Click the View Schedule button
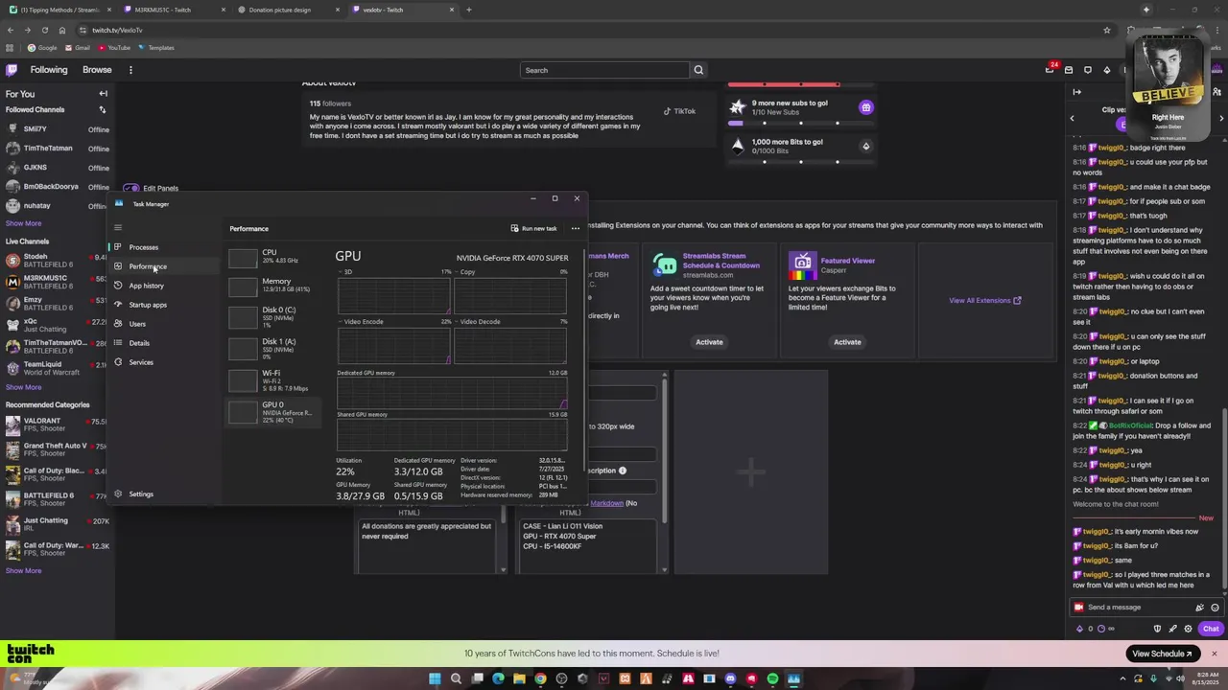 [x=1162, y=655]
